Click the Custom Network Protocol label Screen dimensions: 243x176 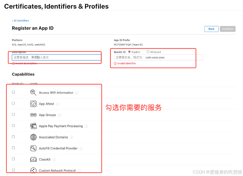pyautogui.click(x=57, y=171)
